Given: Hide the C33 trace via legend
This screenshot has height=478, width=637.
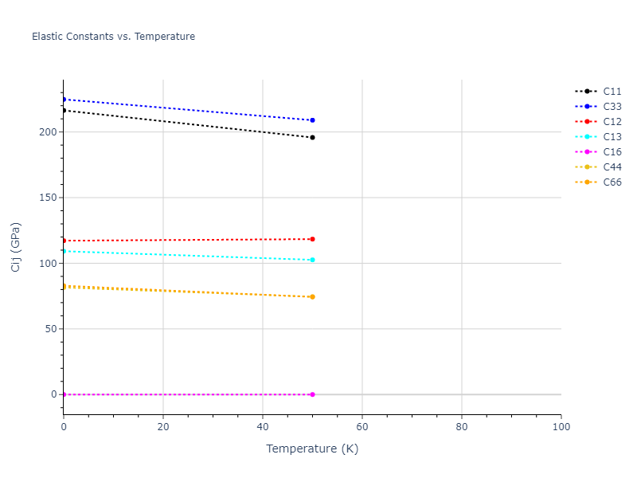Looking at the screenshot, I should (x=612, y=107).
